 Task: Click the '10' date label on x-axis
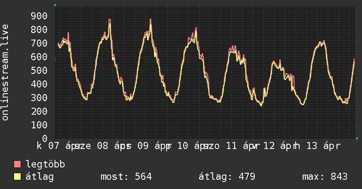click(183, 146)
